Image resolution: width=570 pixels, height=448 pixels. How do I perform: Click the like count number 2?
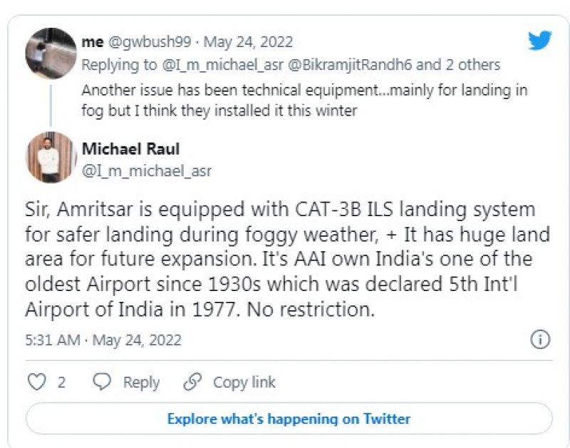pyautogui.click(x=62, y=382)
